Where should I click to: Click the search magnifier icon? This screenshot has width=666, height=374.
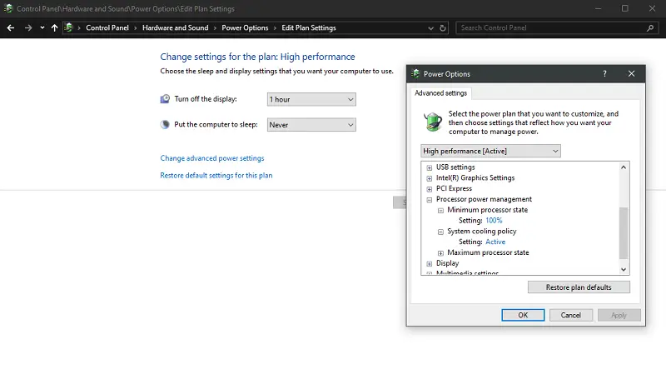click(649, 27)
